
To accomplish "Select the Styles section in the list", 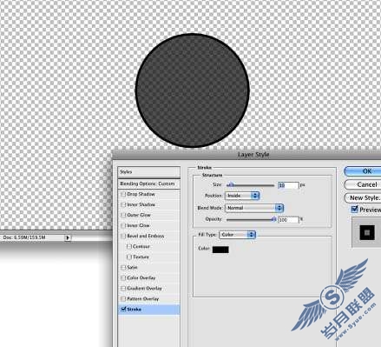I will pyautogui.click(x=149, y=172).
